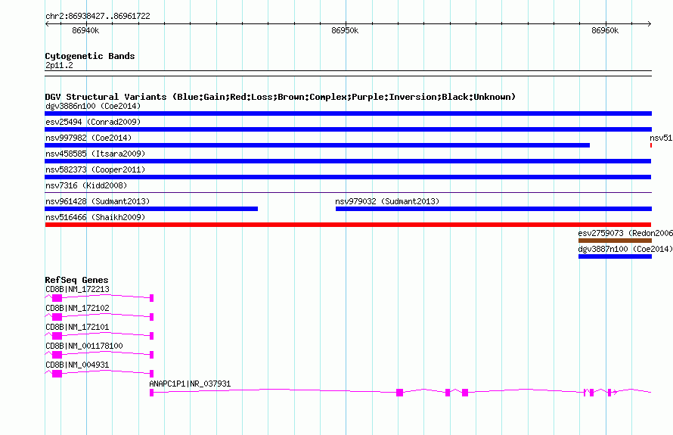Viewport: 673px width, 435px height.
Task: Click the nsv961428 (Sudmant2013) blue bar
Action: tap(151, 209)
